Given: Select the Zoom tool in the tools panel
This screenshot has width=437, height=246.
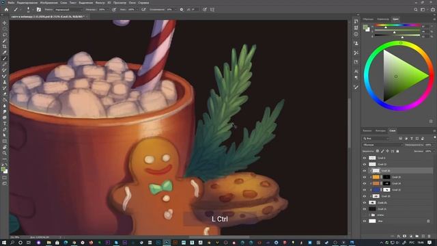Looking at the screenshot, I should (5, 153).
